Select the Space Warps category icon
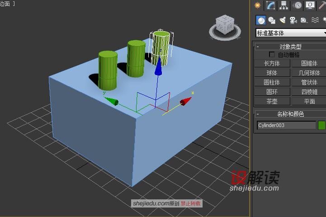326x217 pixels. pos(315,20)
